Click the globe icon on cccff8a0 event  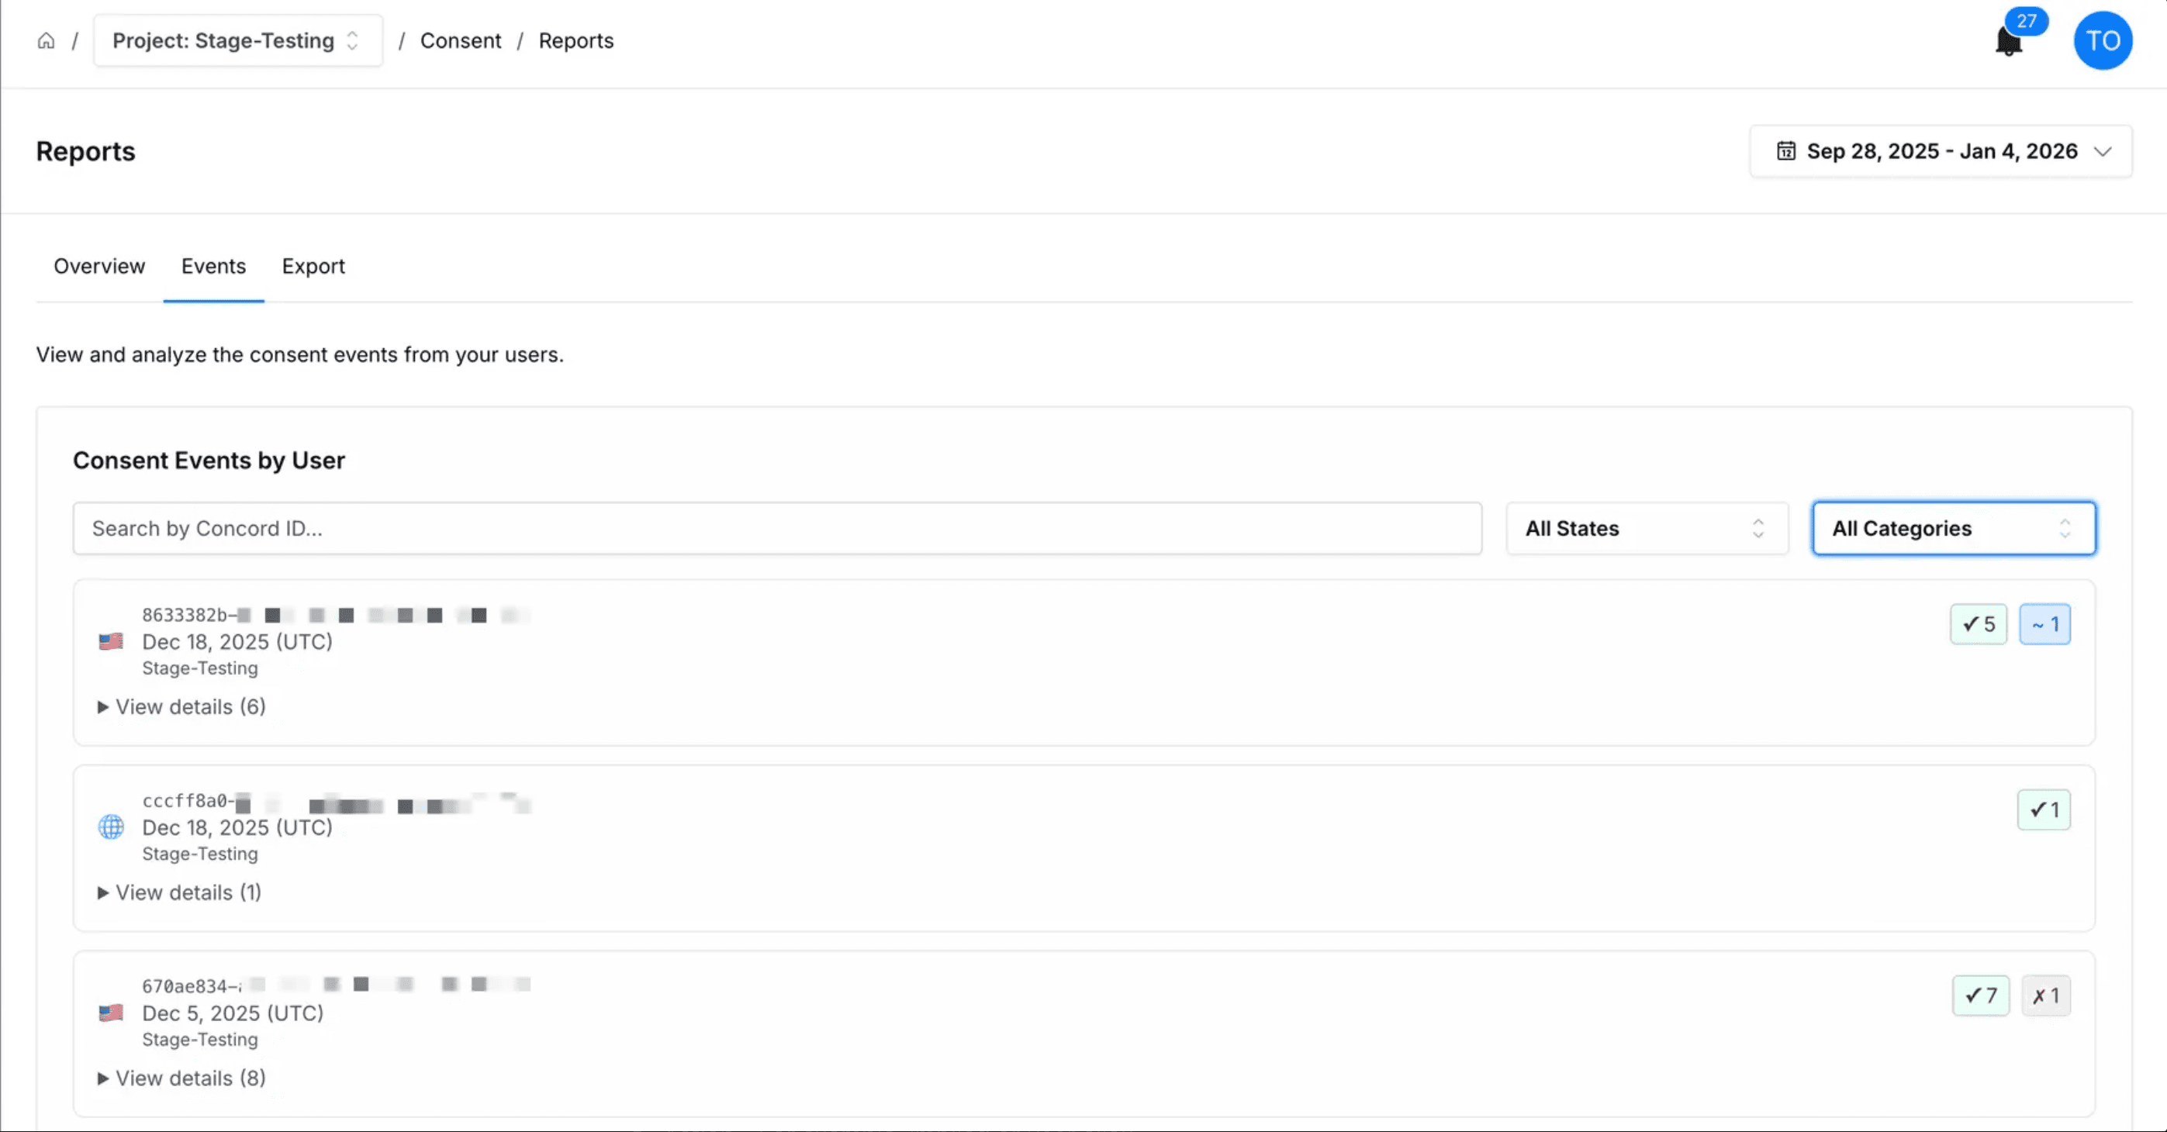[111, 827]
